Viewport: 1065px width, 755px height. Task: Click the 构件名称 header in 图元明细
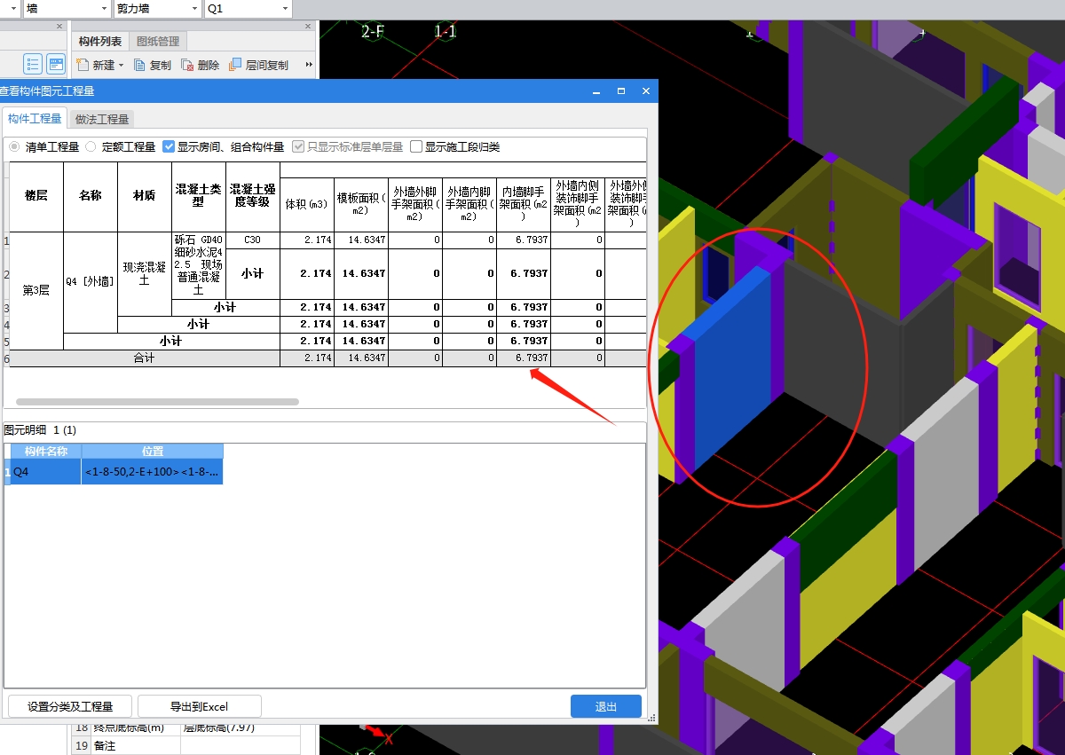tap(46, 452)
